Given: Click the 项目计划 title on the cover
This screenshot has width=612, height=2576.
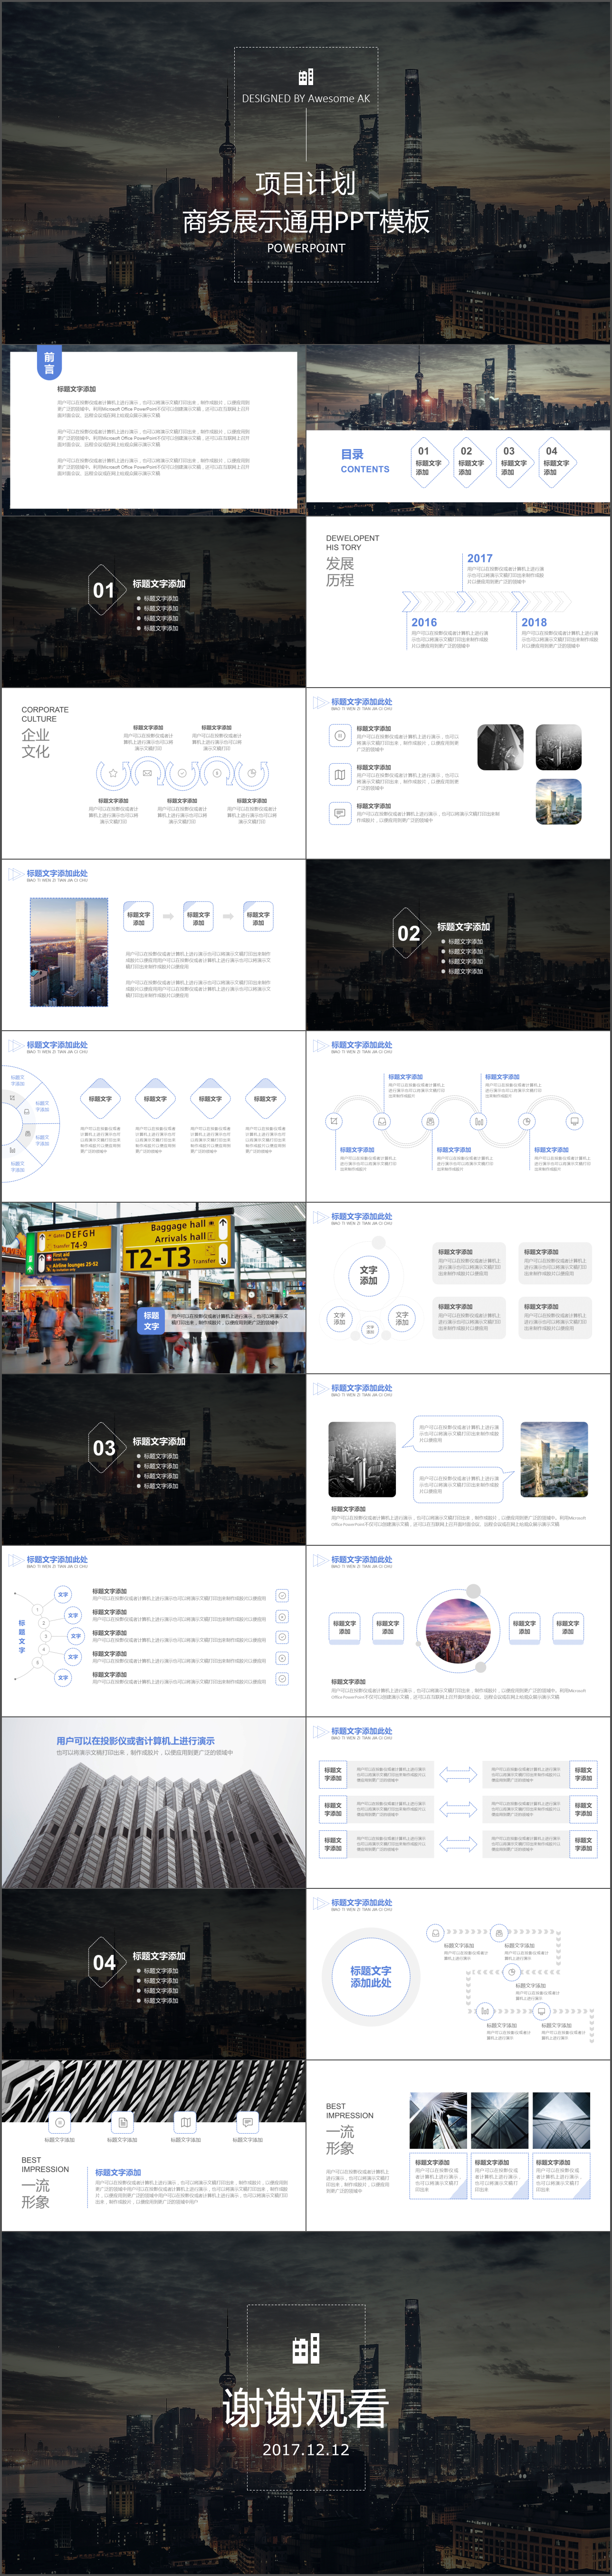Looking at the screenshot, I should pos(306,183).
